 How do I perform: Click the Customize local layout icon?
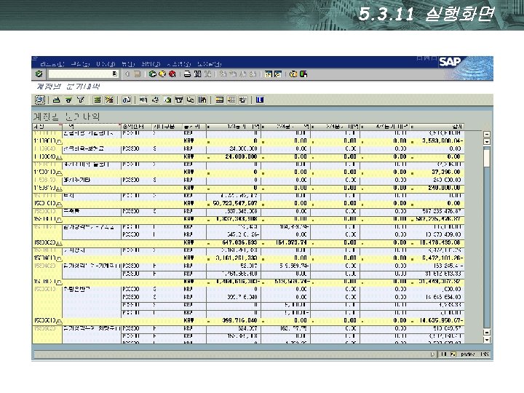(303, 74)
